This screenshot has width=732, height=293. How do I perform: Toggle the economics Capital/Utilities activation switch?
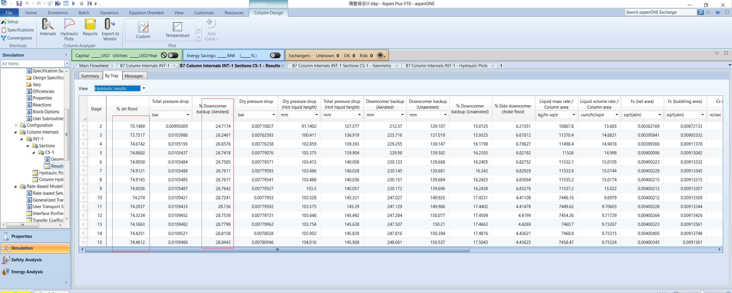point(173,55)
